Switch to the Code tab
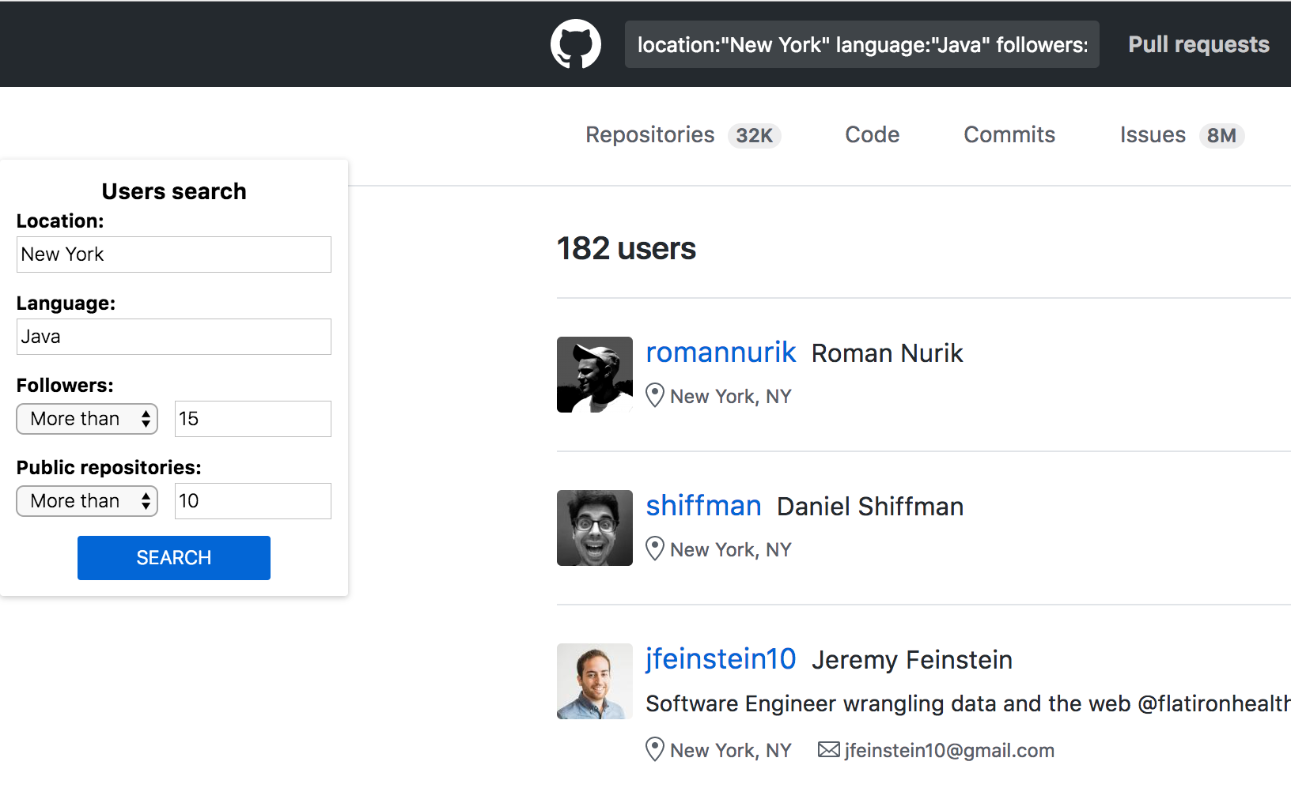This screenshot has width=1291, height=803. pos(872,135)
